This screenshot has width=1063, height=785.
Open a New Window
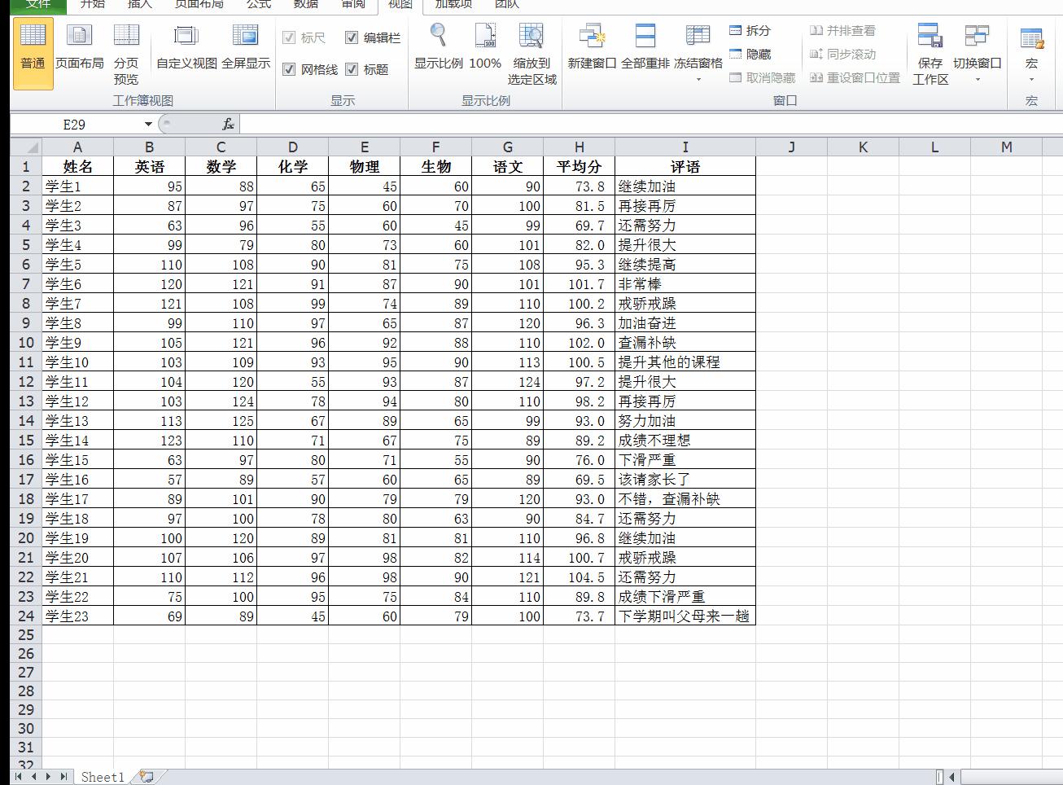coord(592,37)
